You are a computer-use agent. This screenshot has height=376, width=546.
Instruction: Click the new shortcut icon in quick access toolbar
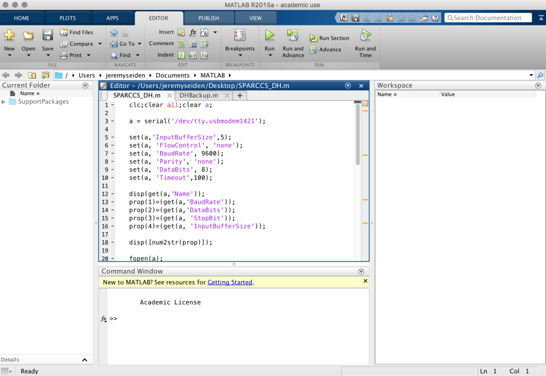(x=344, y=18)
